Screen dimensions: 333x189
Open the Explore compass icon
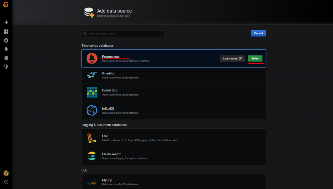coord(6,40)
